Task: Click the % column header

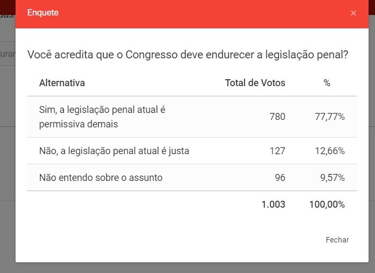Action: tap(327, 83)
